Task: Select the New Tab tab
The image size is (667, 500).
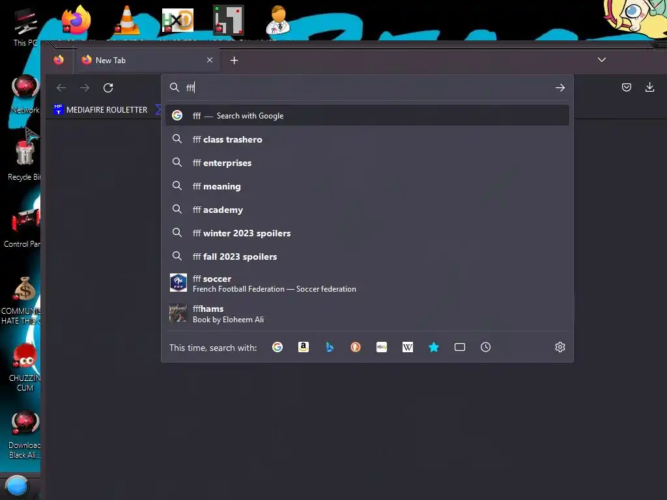Action: (148, 60)
